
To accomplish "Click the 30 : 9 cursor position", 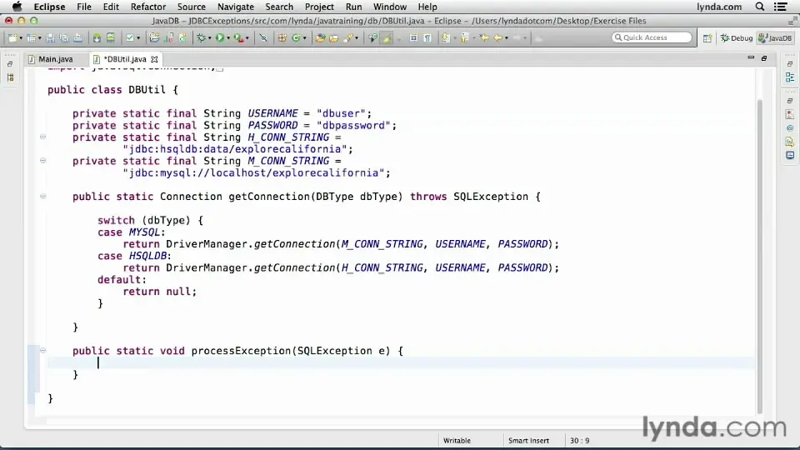I will pos(580,440).
